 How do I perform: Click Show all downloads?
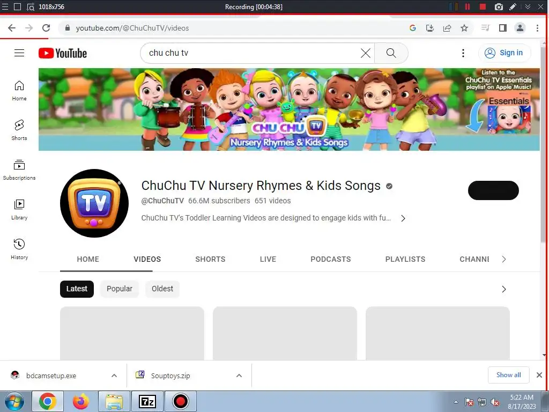click(508, 375)
